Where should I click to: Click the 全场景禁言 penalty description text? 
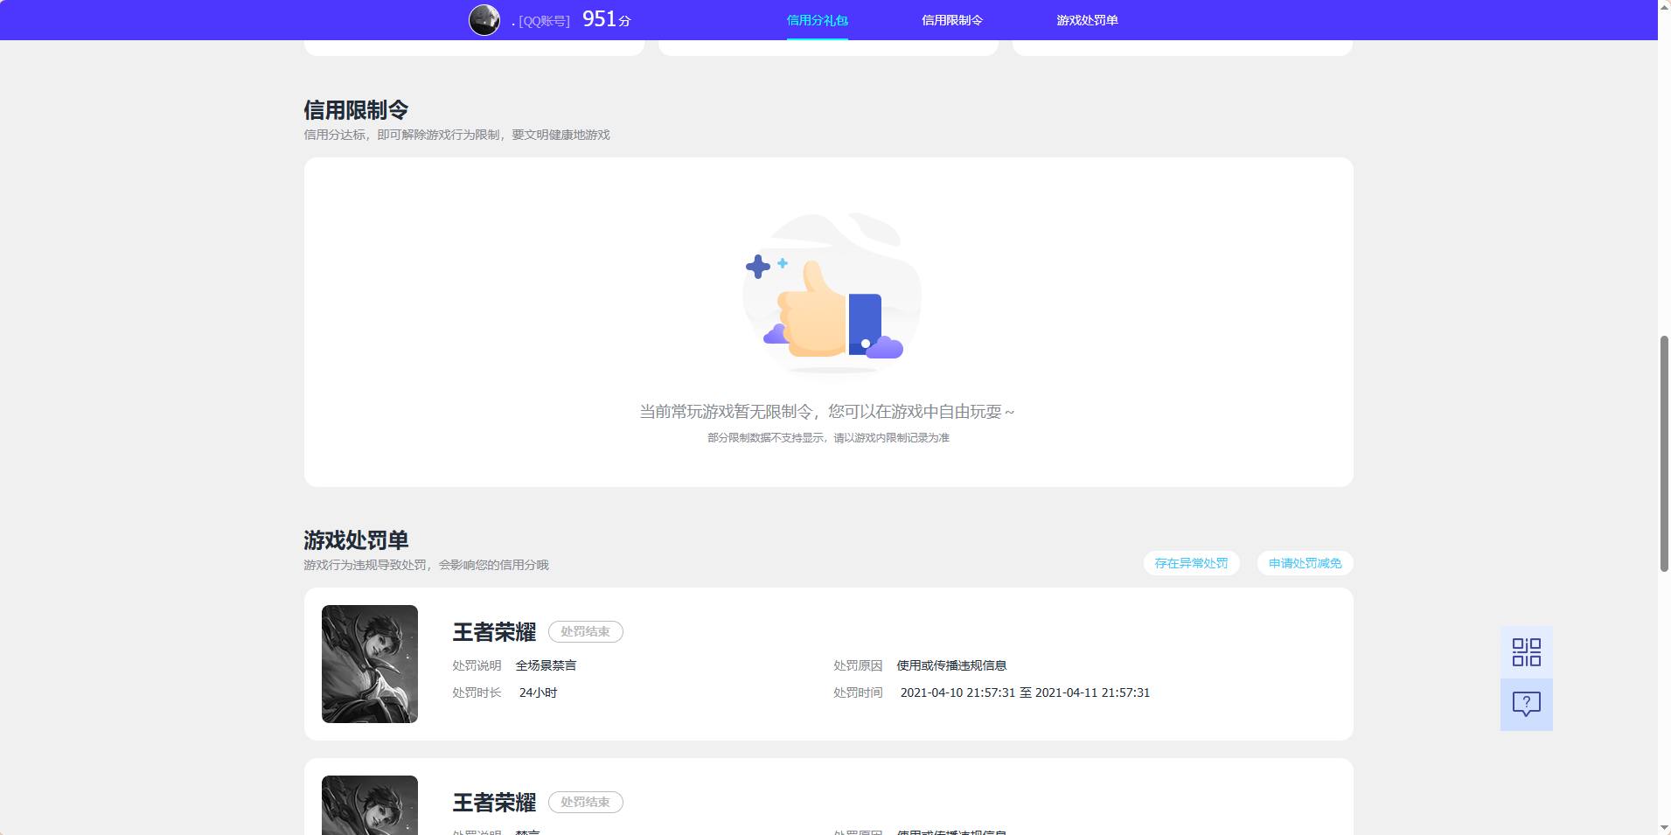pyautogui.click(x=546, y=665)
